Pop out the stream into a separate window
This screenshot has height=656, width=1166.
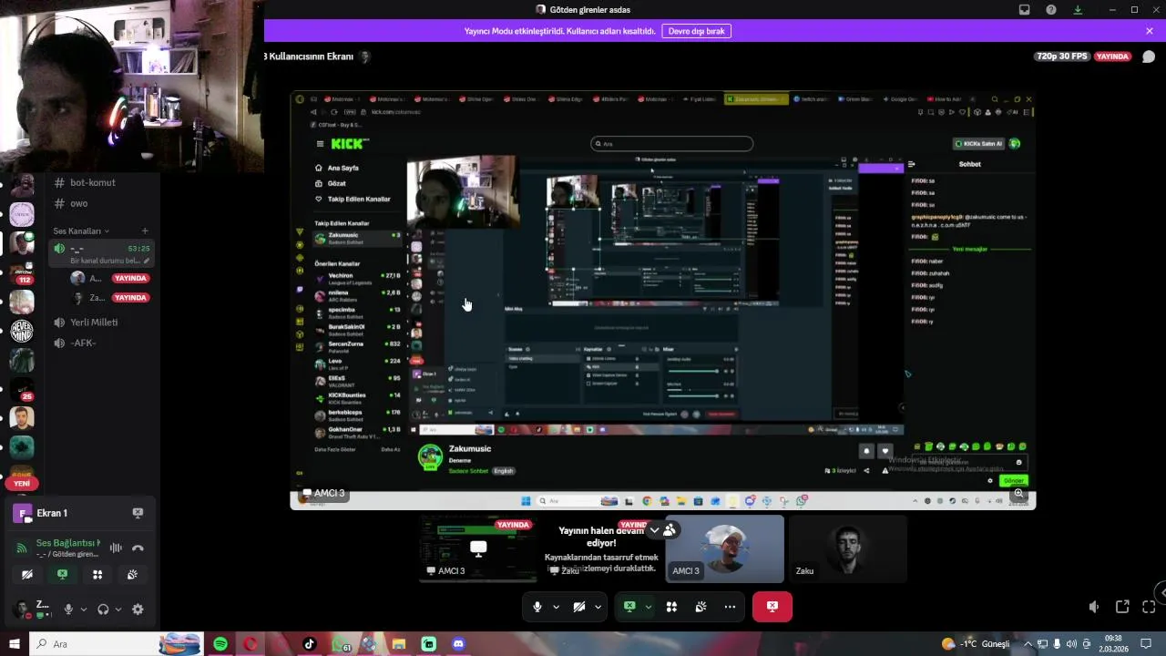click(x=1122, y=607)
